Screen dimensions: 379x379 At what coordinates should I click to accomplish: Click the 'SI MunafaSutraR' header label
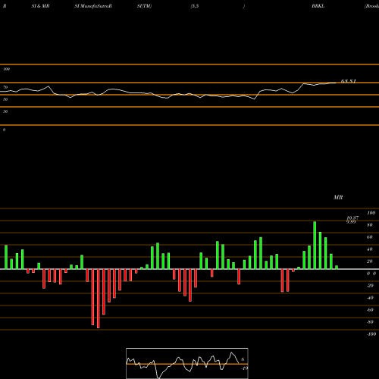coord(93,6)
